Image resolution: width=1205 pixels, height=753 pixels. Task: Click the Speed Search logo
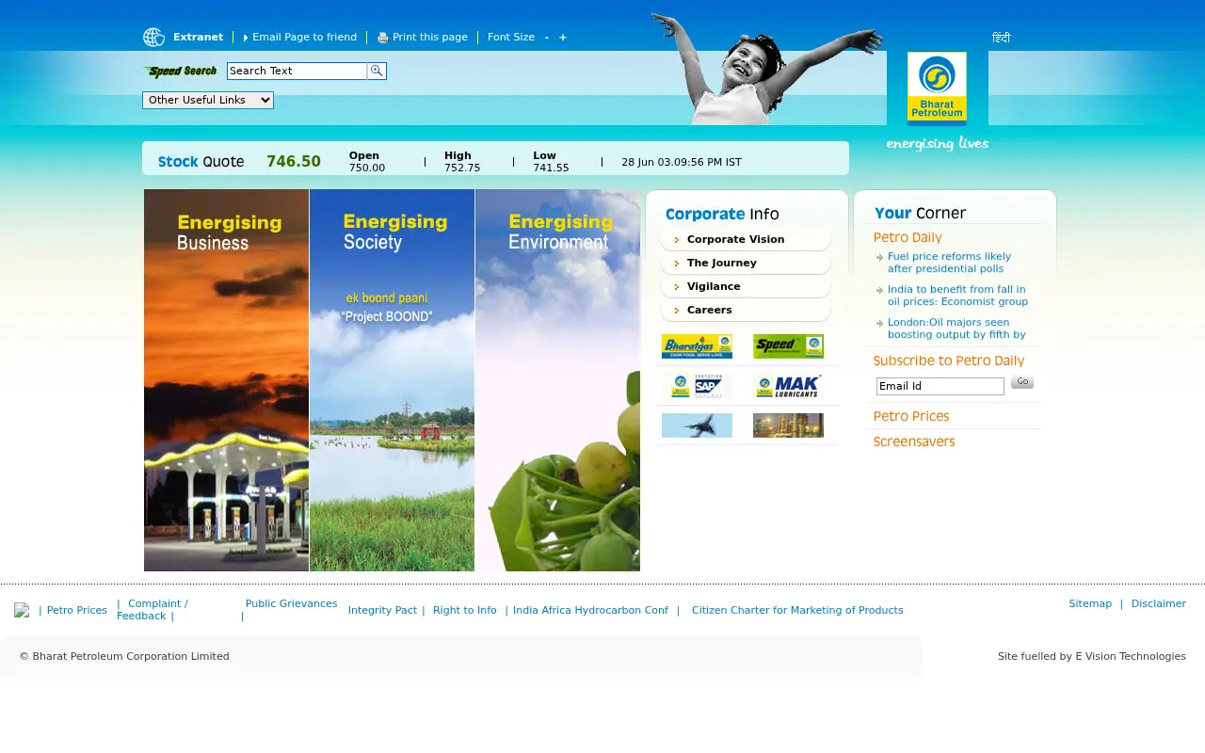pos(180,72)
